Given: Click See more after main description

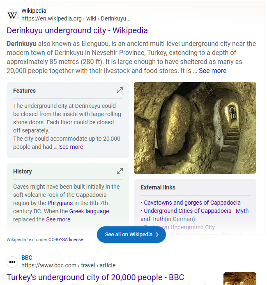Looking at the screenshot, I should coord(212,71).
